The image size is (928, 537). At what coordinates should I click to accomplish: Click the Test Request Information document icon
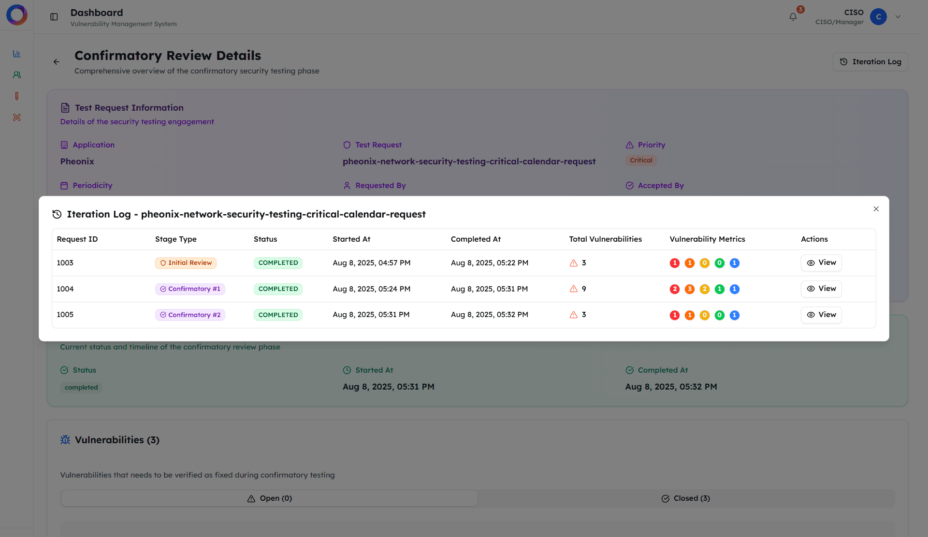click(65, 108)
